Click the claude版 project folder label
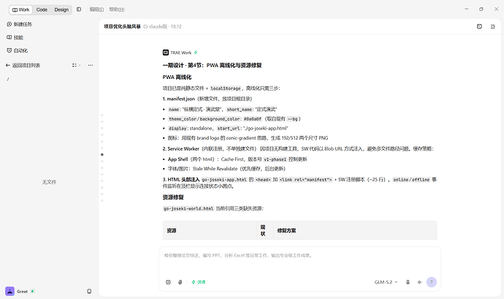 coord(156,26)
